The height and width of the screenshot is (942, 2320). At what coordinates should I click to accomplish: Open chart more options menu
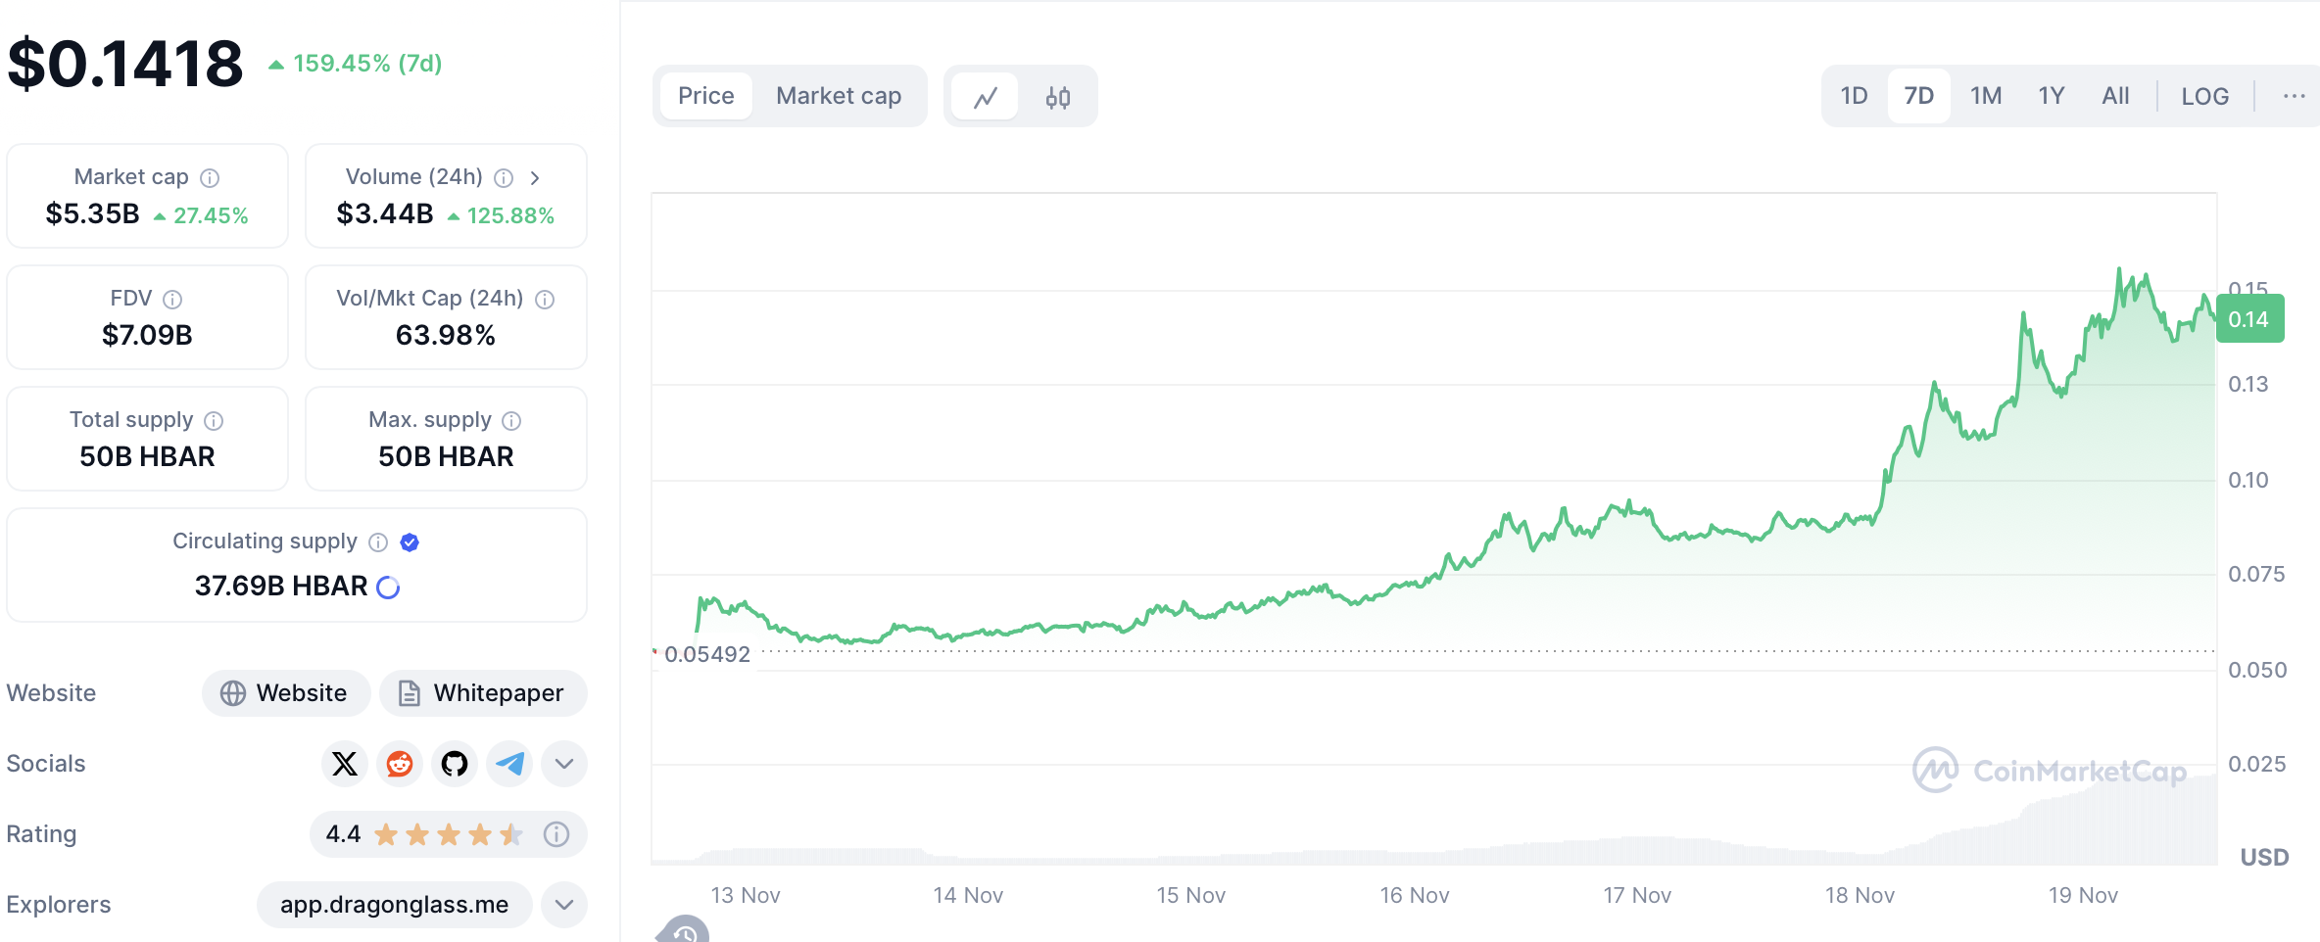2294,96
